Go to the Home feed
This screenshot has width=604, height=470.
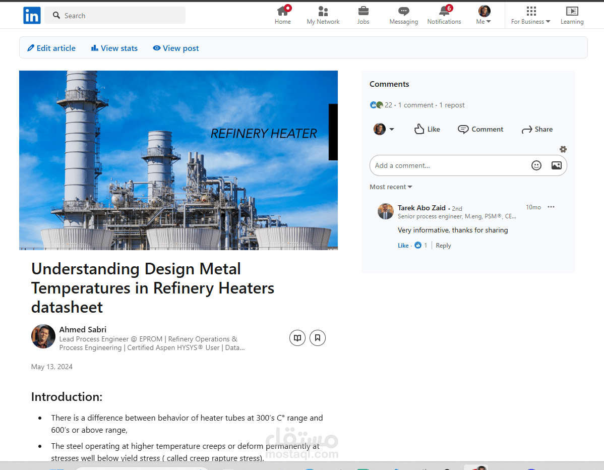coord(283,16)
